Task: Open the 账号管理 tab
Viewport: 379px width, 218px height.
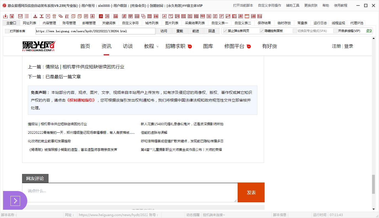Action: [69, 23]
